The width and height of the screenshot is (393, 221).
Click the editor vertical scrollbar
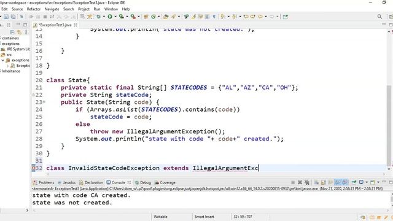click(389, 125)
